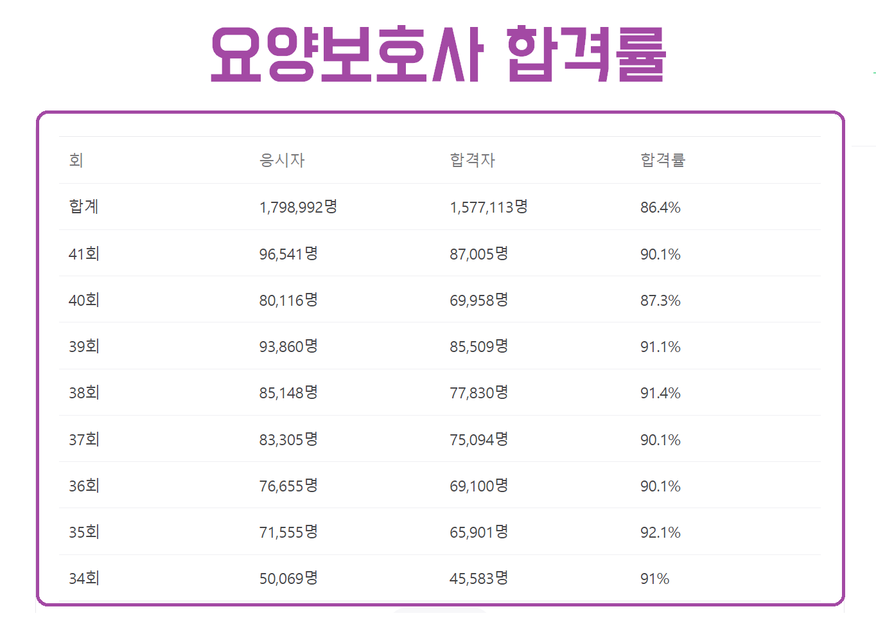Select the 회 column header
The height and width of the screenshot is (627, 876).
[x=76, y=160]
